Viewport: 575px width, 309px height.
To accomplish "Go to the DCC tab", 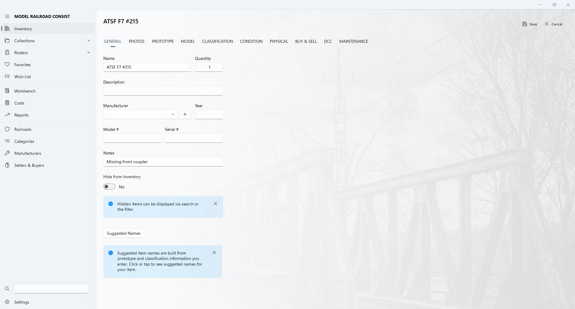I will click(328, 41).
